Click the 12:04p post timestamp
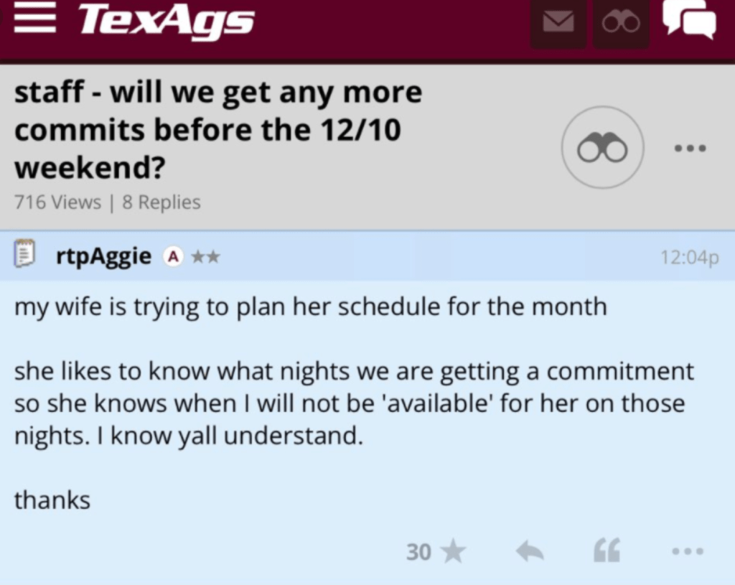 coord(689,257)
